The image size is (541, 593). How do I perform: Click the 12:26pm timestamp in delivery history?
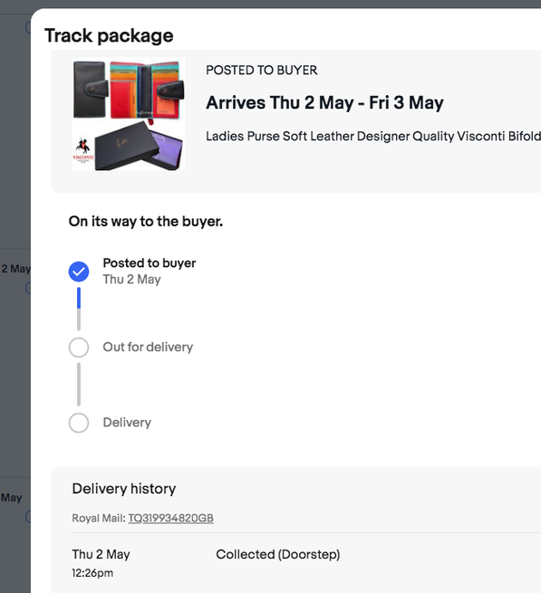92,573
